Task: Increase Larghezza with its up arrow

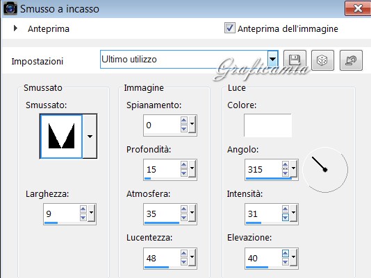Action: pos(83,209)
